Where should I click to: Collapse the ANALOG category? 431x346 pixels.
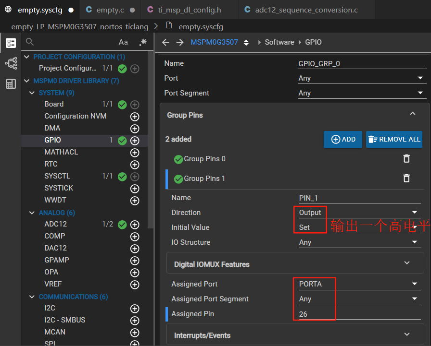tap(32, 213)
